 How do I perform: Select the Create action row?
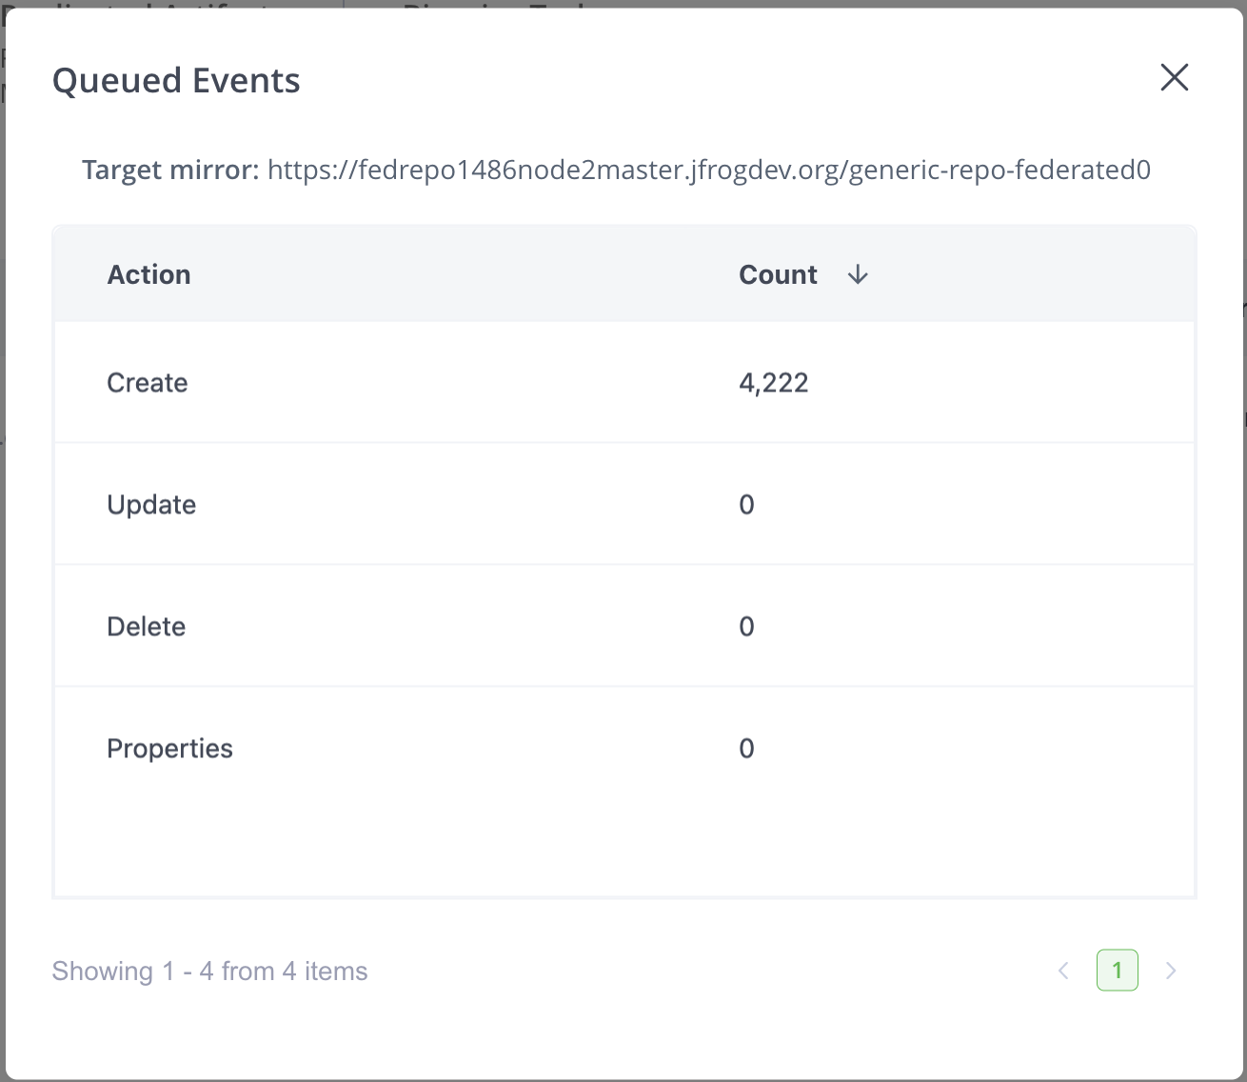[x=624, y=382]
